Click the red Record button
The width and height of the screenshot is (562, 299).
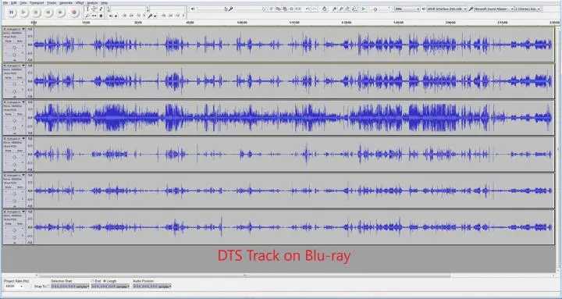click(x=74, y=12)
